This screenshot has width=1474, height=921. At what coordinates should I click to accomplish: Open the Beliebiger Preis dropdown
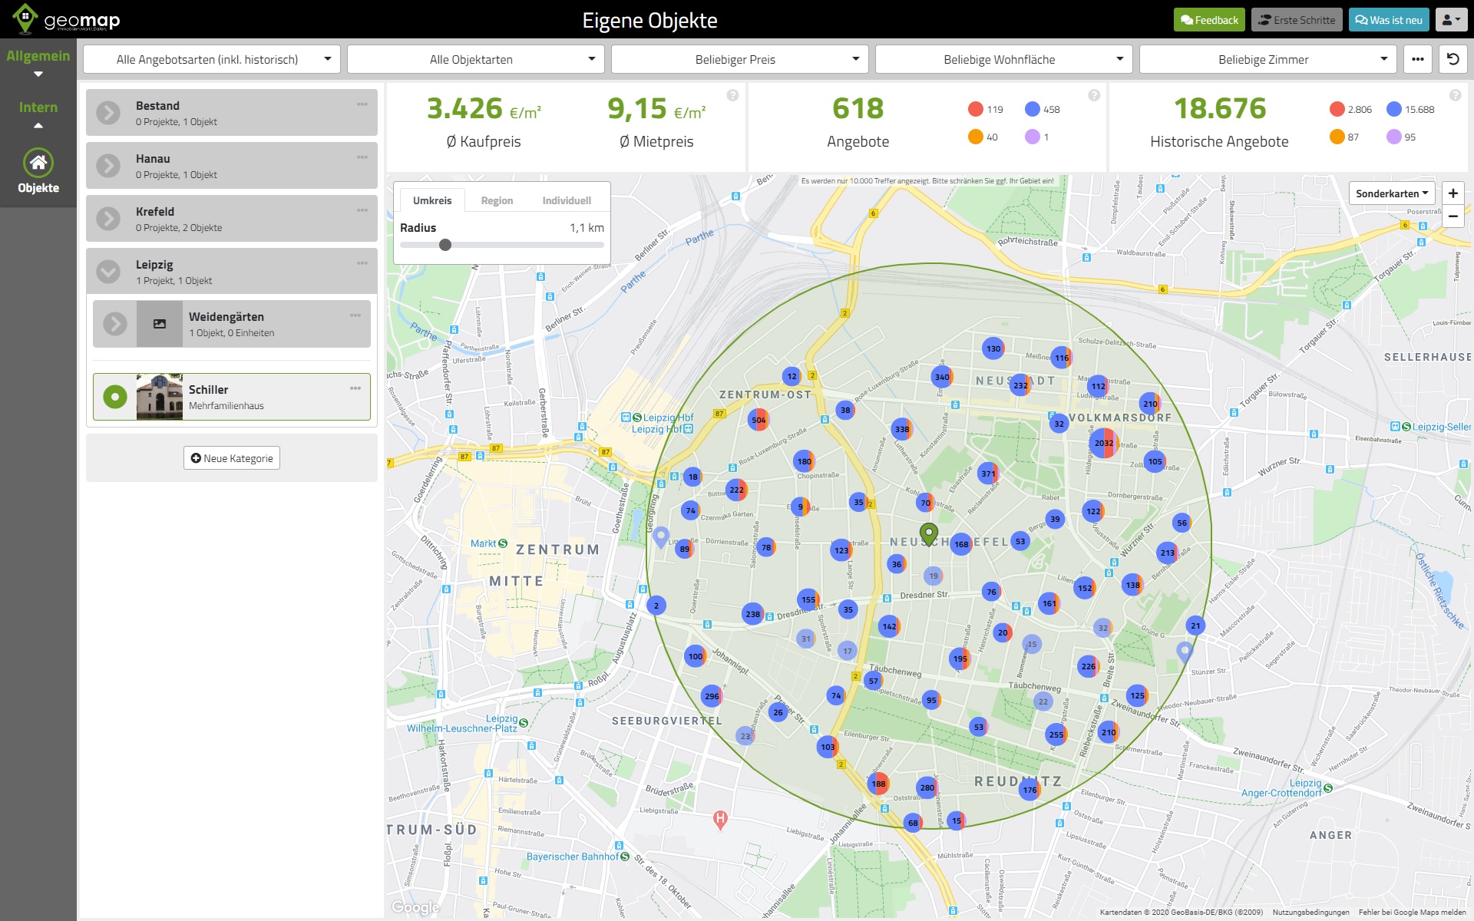click(734, 59)
